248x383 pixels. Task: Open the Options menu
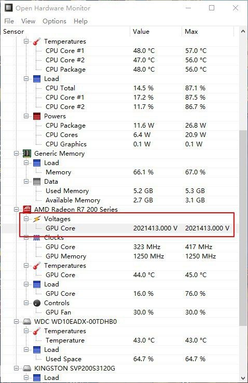(54, 21)
